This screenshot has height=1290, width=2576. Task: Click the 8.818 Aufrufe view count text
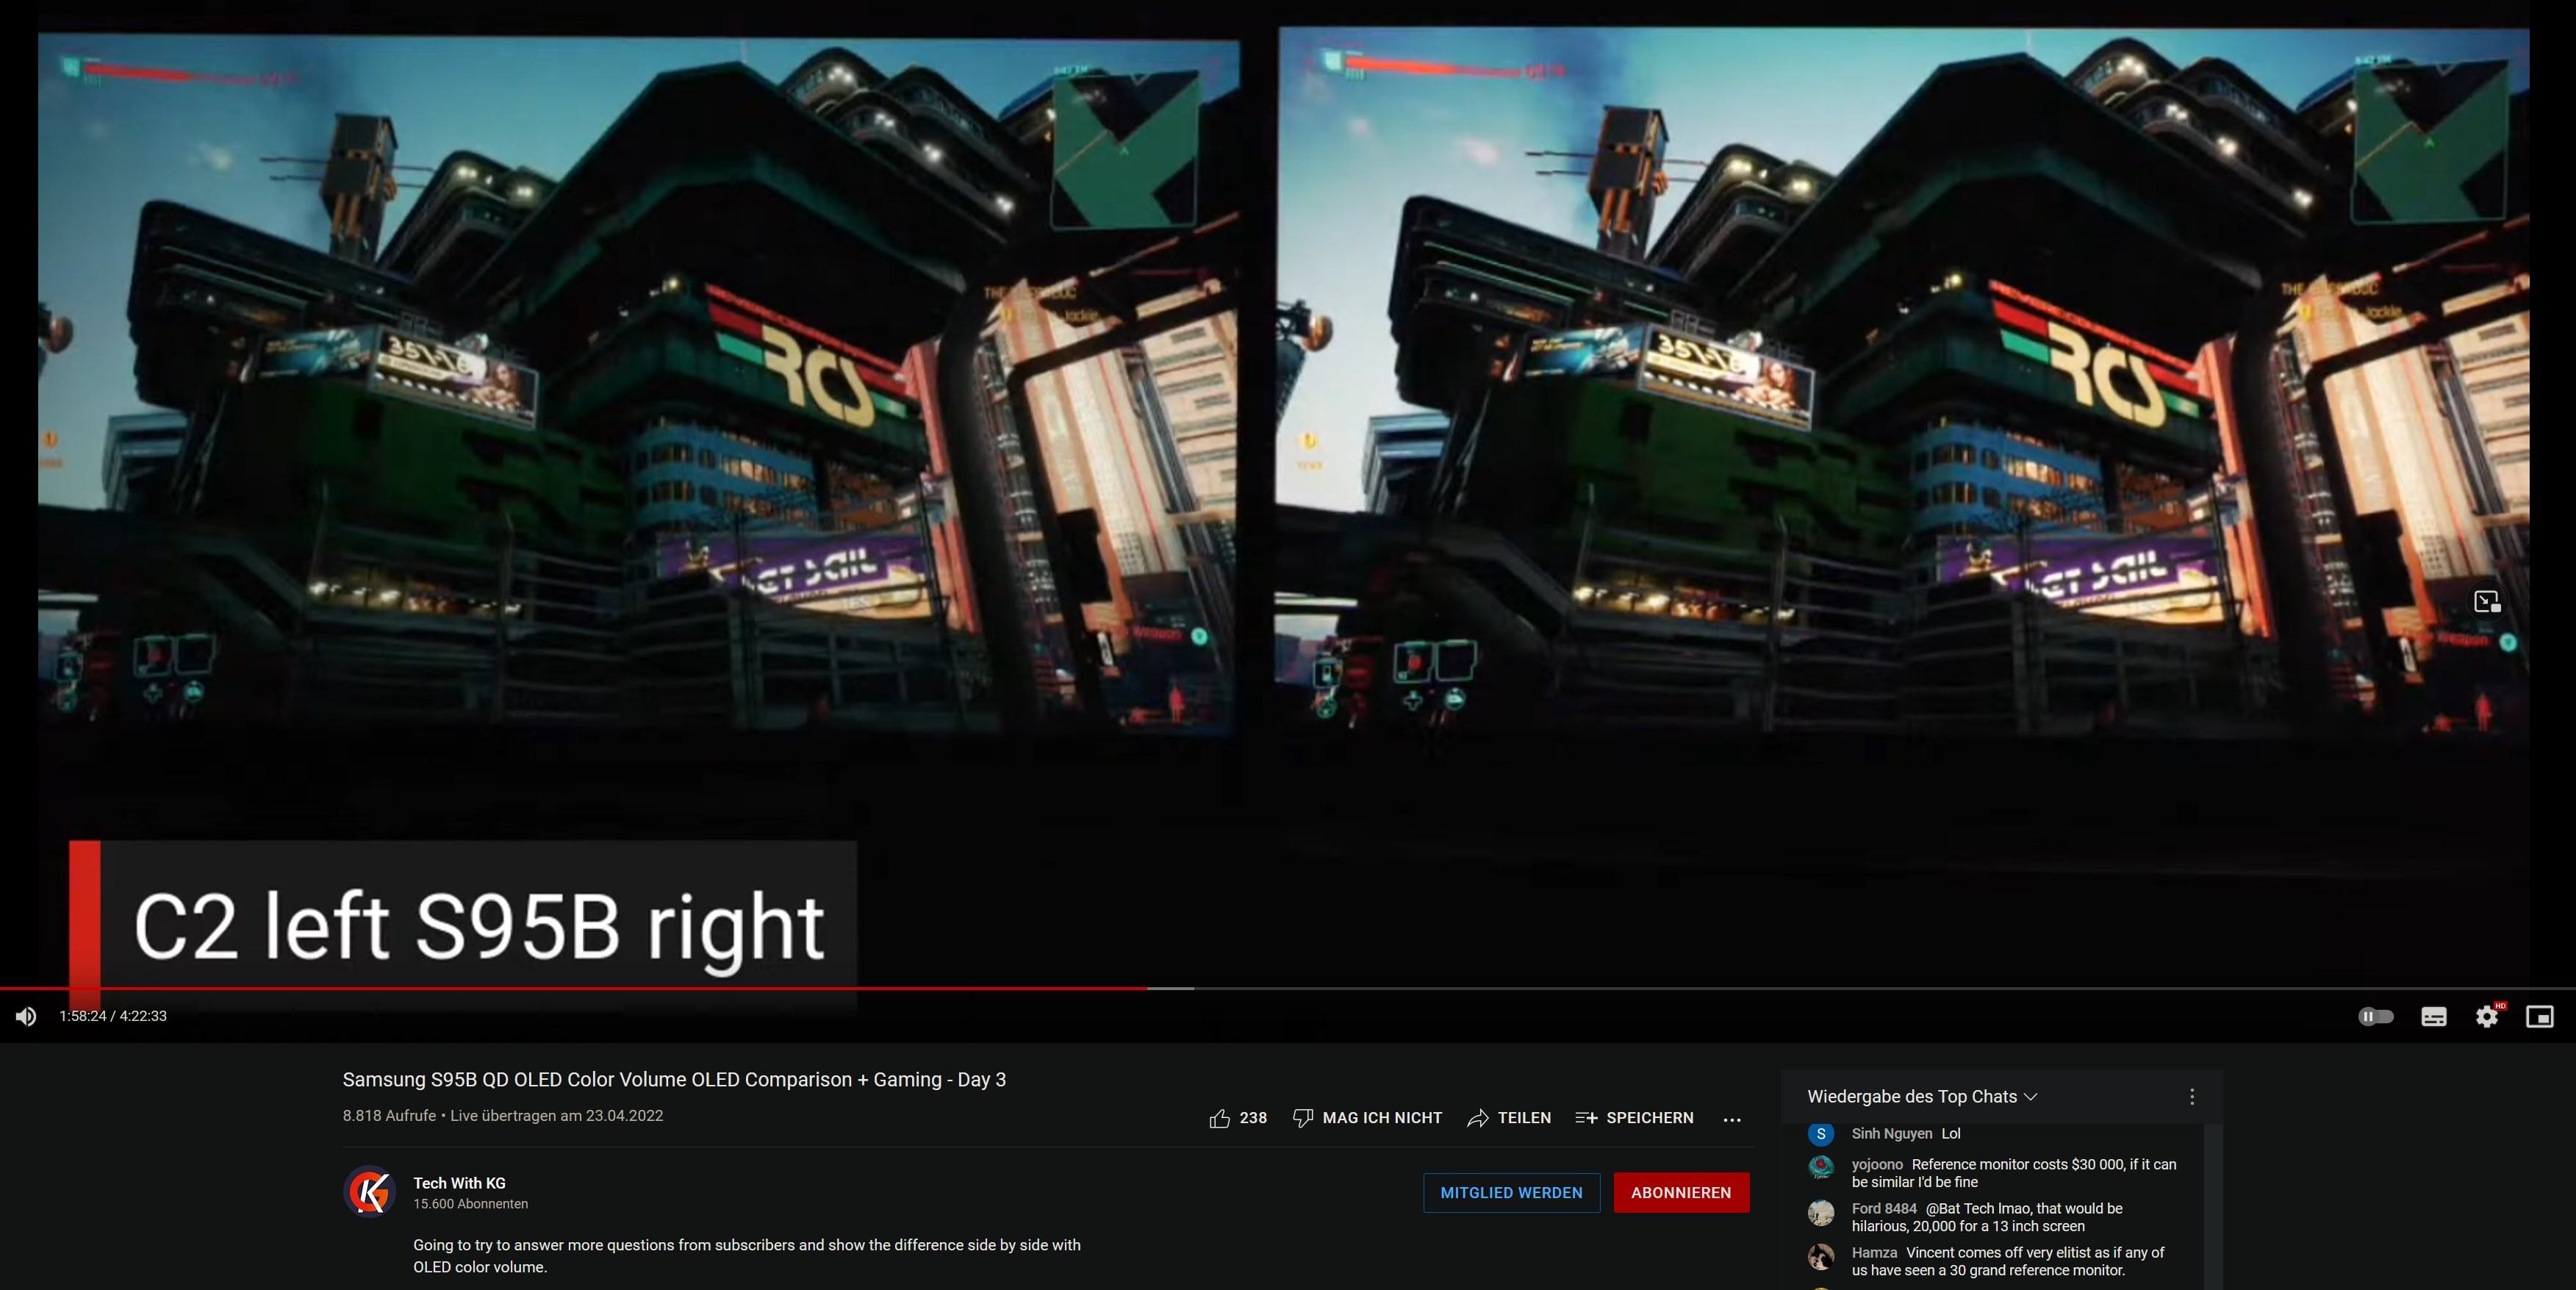[x=389, y=1115]
